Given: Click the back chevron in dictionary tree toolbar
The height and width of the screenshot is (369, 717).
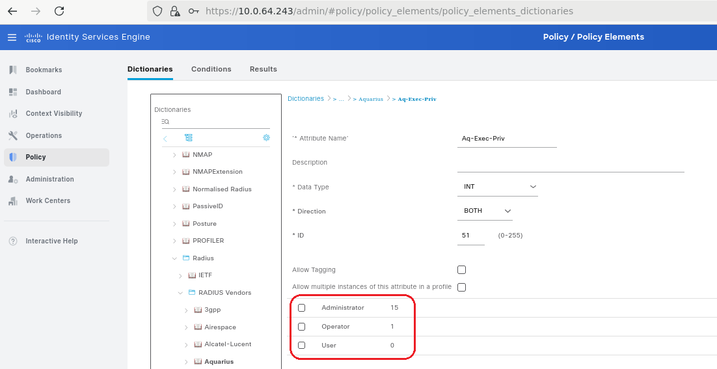Looking at the screenshot, I should click(x=165, y=139).
